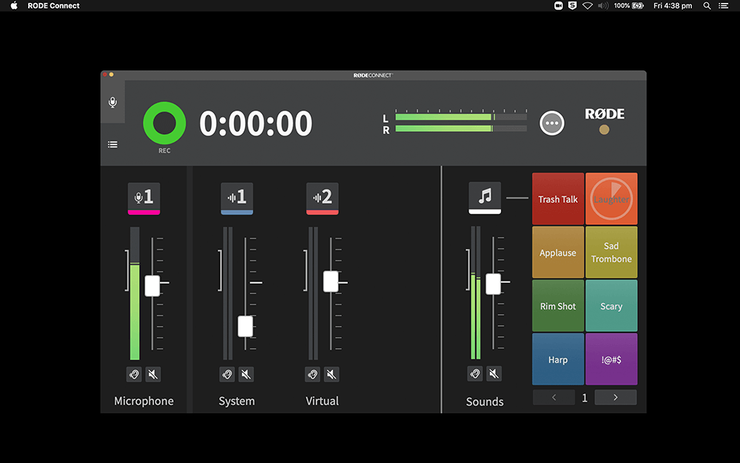Open the Sounds channel music note icon
Image resolution: width=740 pixels, height=463 pixels.
coord(485,198)
